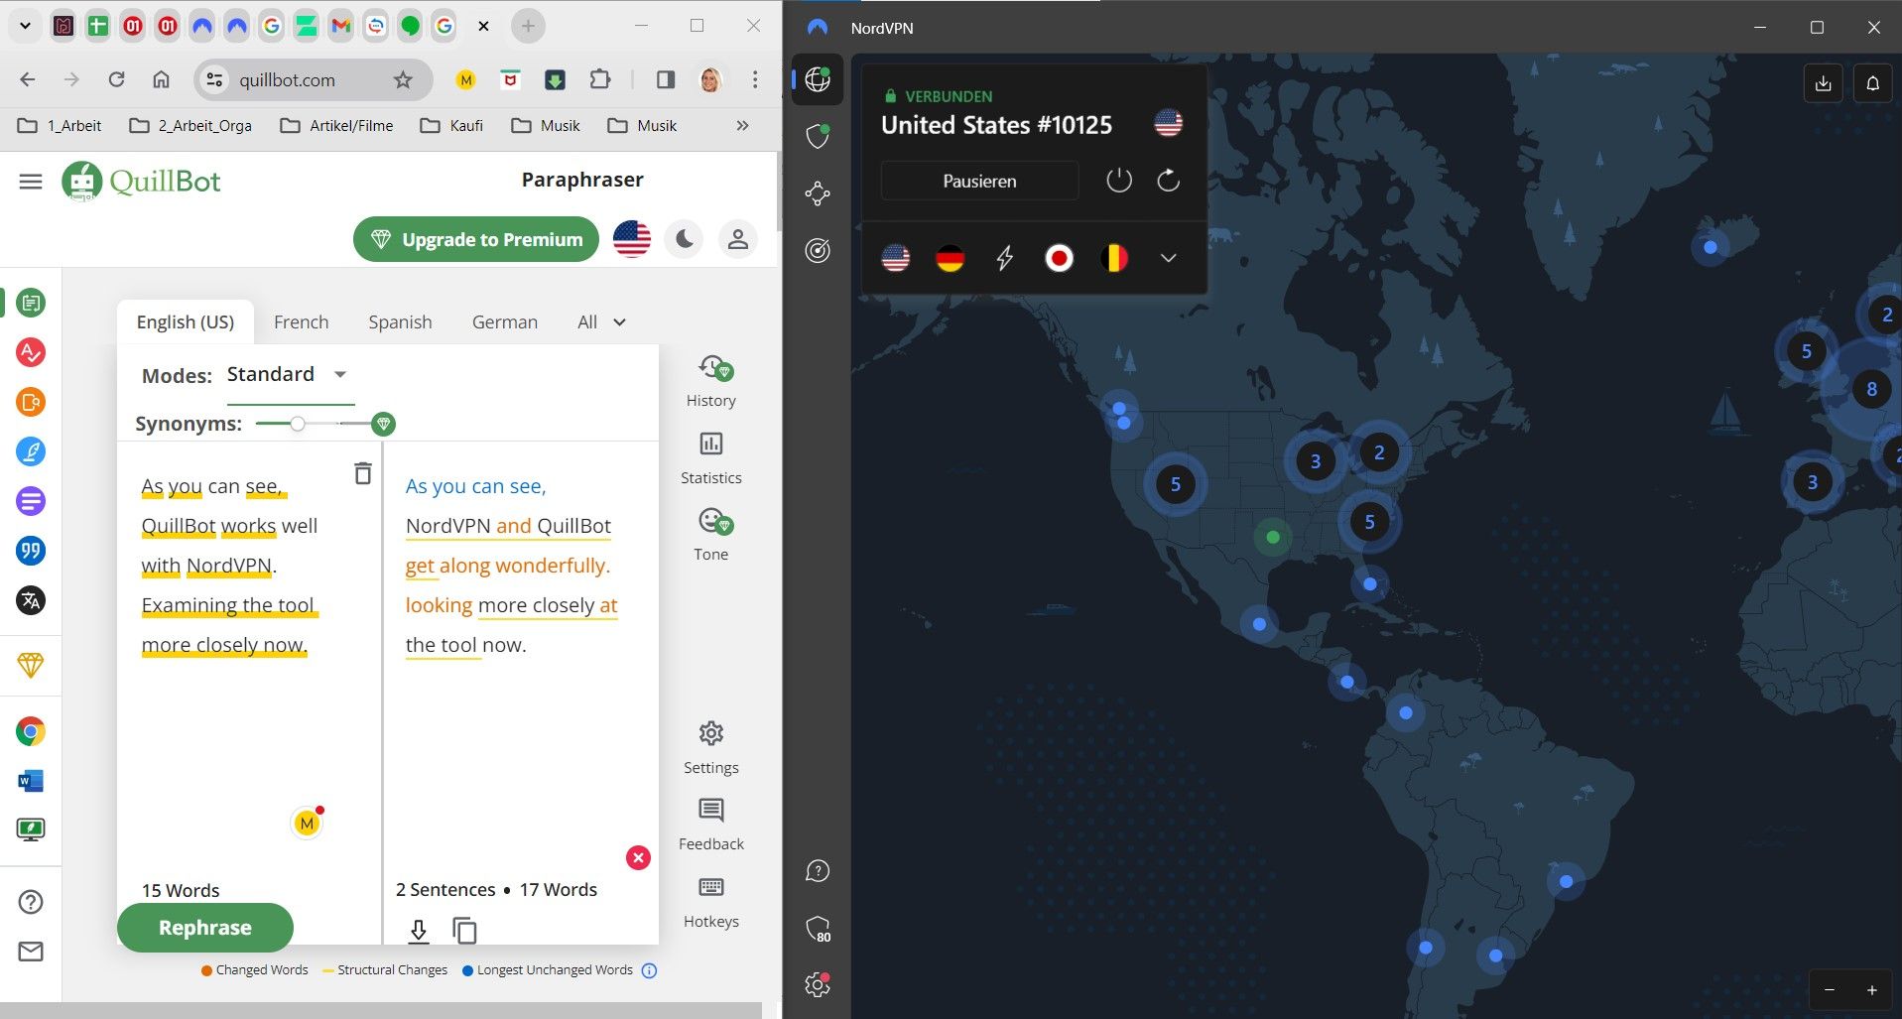Delete input text with trash icon
The height and width of the screenshot is (1019, 1902).
[x=363, y=473]
